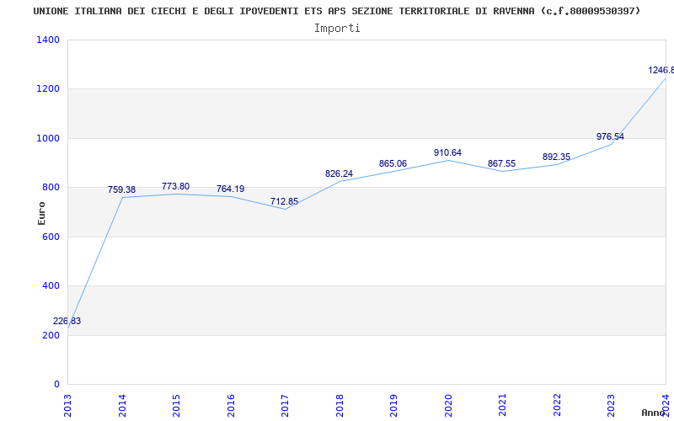Select the 865.06 value label
The width and height of the screenshot is (674, 421).
tap(393, 163)
